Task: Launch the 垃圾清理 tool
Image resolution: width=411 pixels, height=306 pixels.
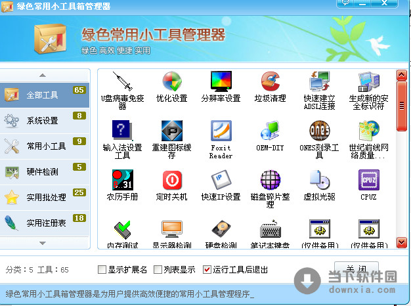Action: pos(270,87)
